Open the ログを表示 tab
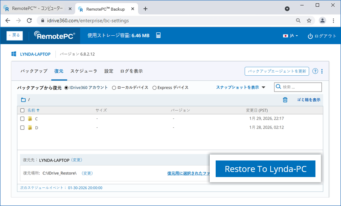 click(131, 71)
